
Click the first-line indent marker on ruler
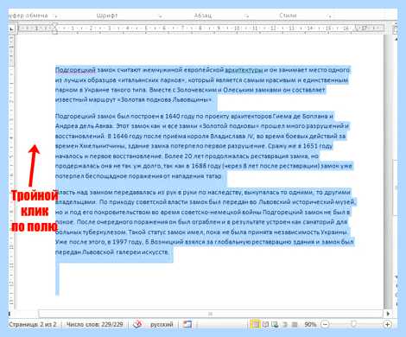pos(54,26)
